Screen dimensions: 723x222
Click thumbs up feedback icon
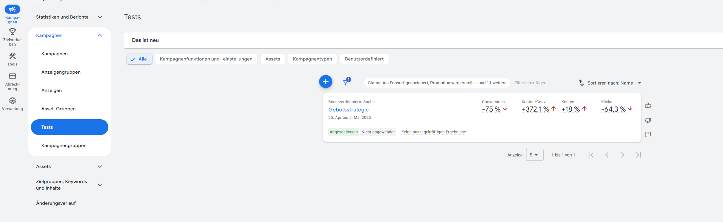pos(648,105)
